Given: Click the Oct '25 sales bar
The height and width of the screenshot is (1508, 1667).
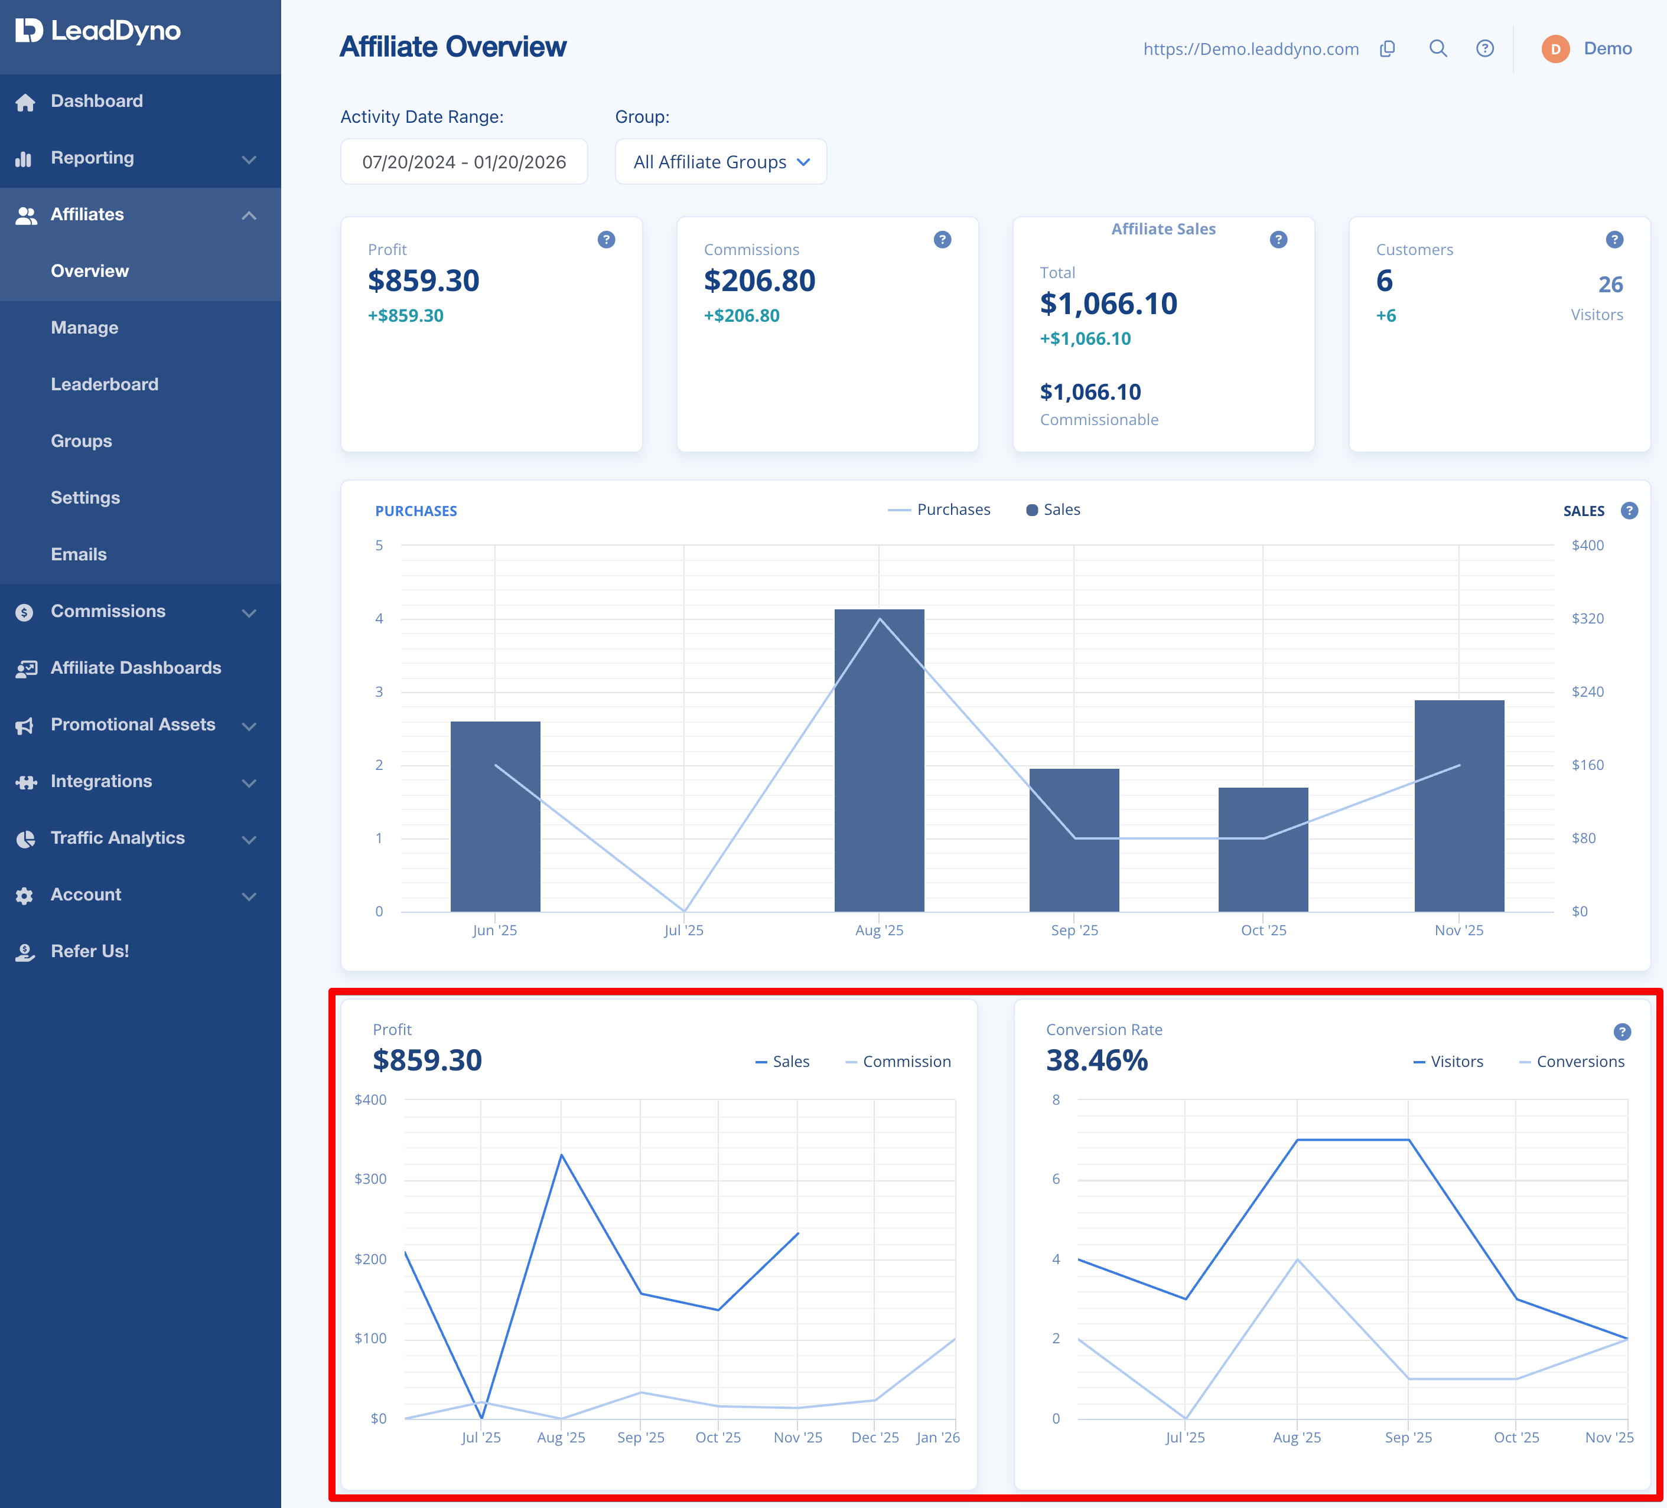Looking at the screenshot, I should tap(1264, 850).
